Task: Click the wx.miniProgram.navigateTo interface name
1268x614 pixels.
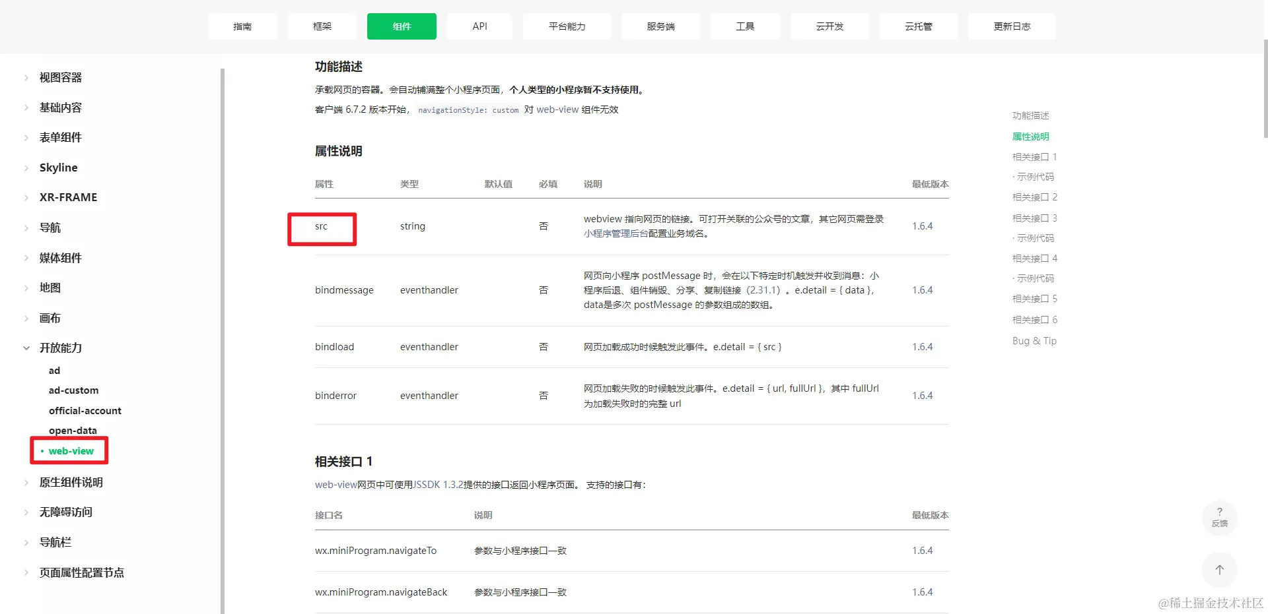Action: tap(376, 551)
